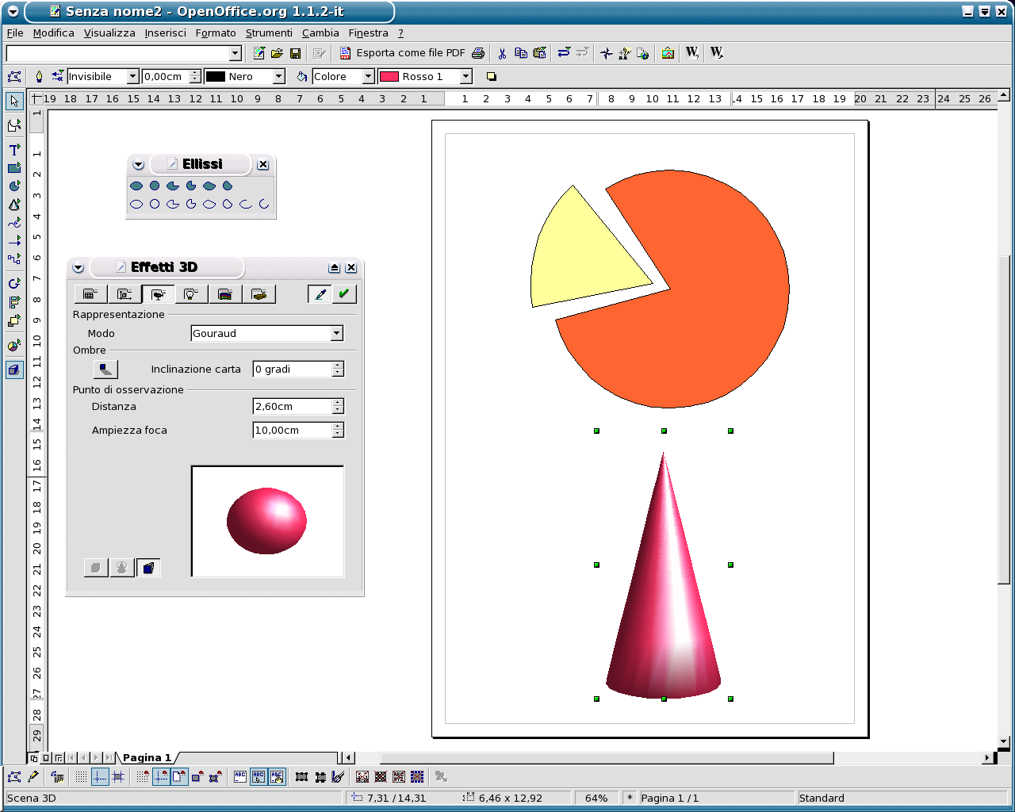This screenshot has height=812, width=1015.
Task: Open the Rosso 1 fill color selector
Action: [x=466, y=77]
